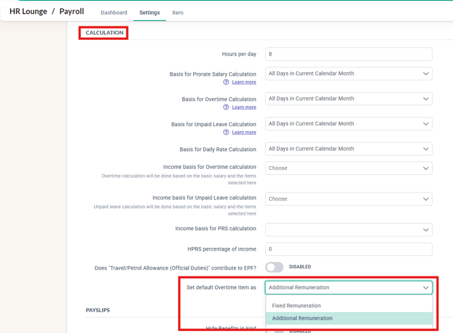453x333 pixels.
Task: Open Basis for Prorate Salary Calculation dropdown
Action: (348, 74)
